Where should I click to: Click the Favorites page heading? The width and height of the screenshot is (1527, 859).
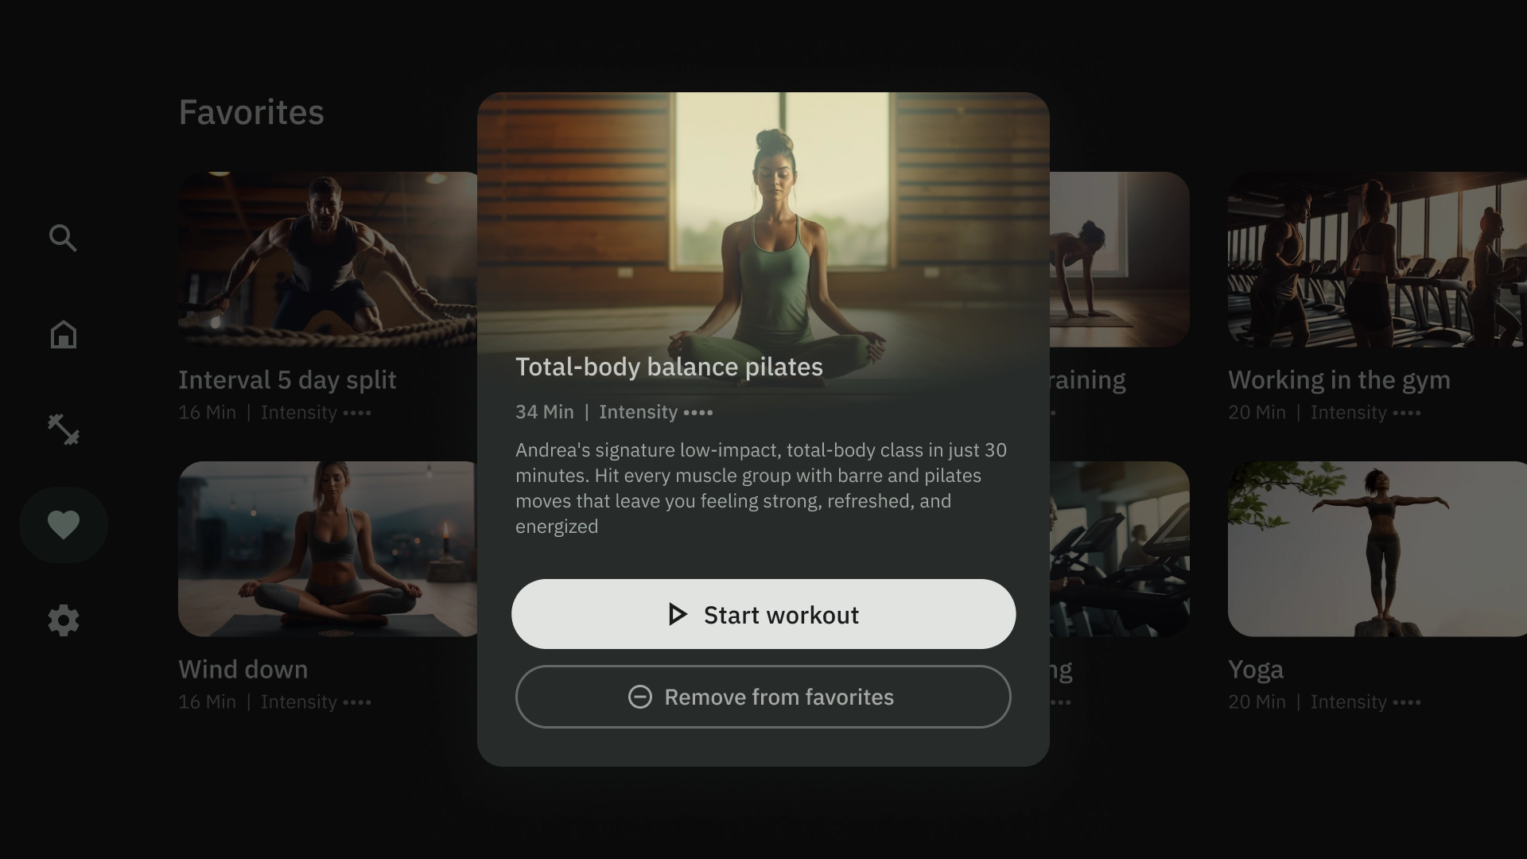coord(251,112)
